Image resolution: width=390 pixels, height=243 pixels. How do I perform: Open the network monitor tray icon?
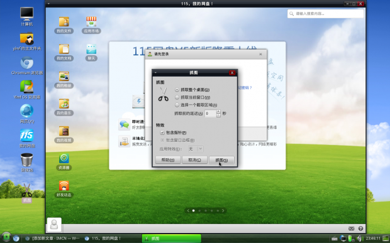(x=343, y=239)
